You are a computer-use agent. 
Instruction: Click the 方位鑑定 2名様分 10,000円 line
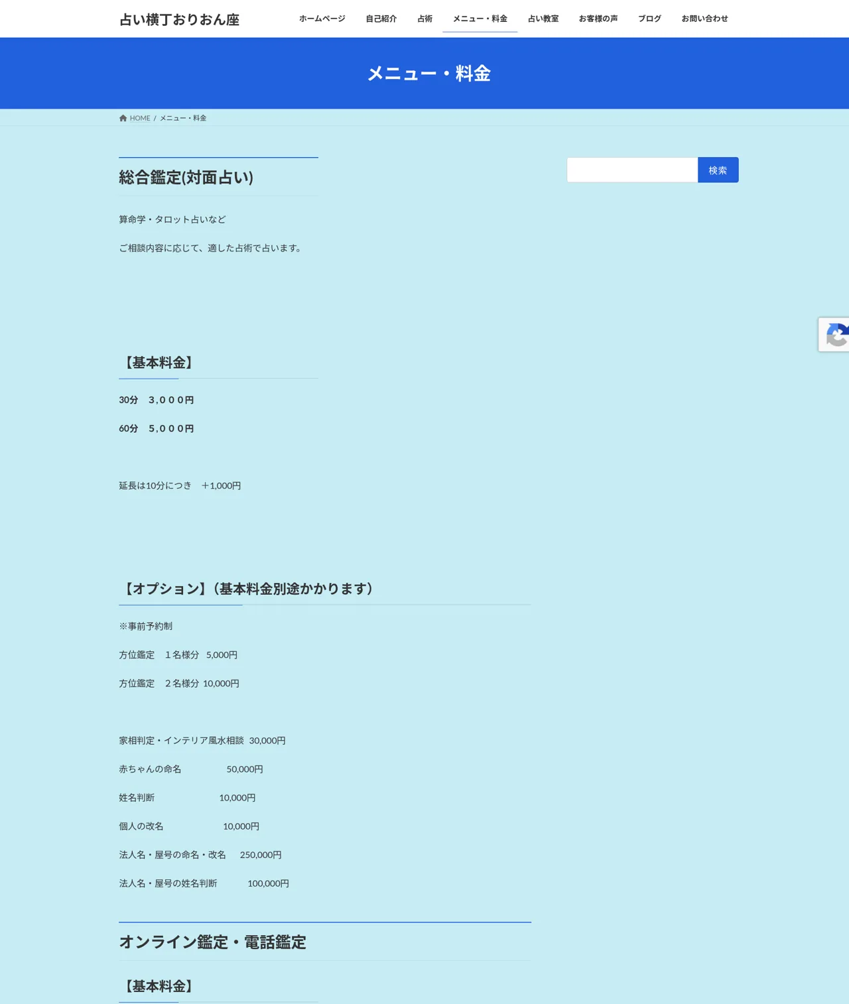tap(179, 683)
